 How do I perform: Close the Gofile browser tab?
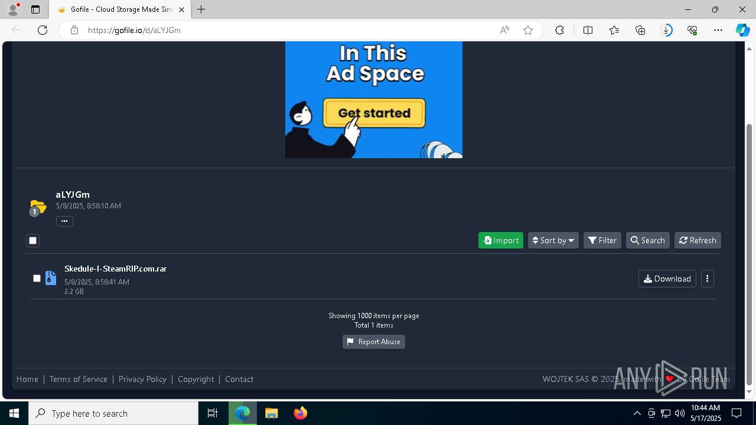(181, 9)
